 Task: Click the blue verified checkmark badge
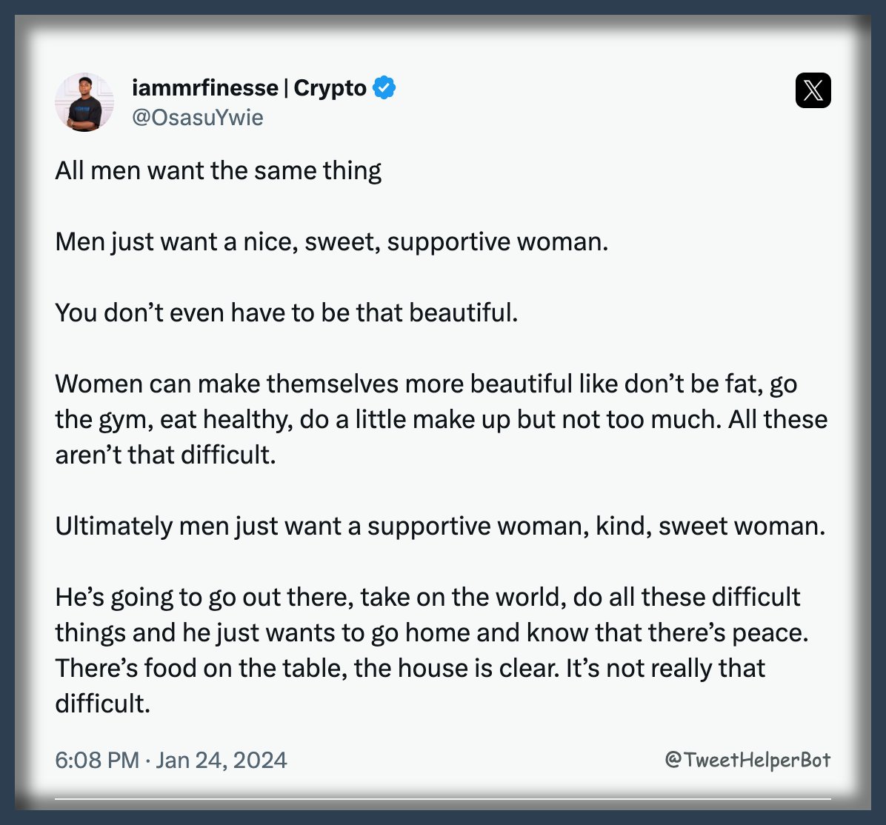pos(384,87)
